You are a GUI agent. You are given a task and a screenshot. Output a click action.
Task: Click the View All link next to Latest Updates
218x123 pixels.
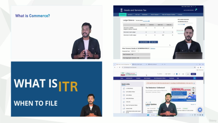(193, 105)
